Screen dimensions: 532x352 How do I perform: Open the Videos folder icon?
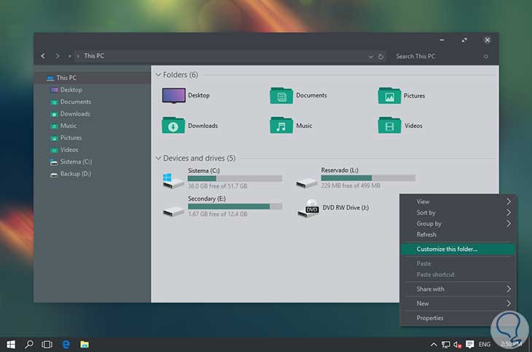pos(389,125)
